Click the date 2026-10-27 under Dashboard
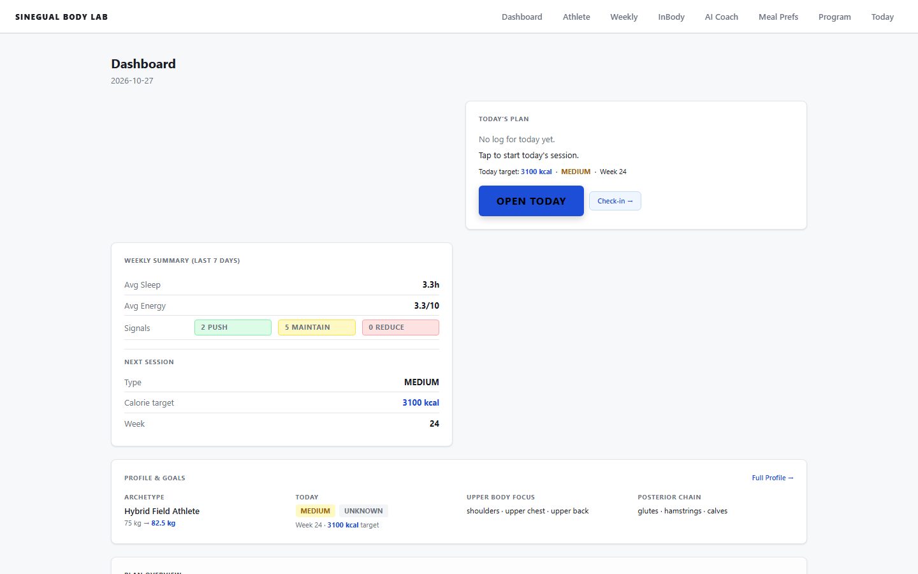Image resolution: width=918 pixels, height=574 pixels. 132,81
